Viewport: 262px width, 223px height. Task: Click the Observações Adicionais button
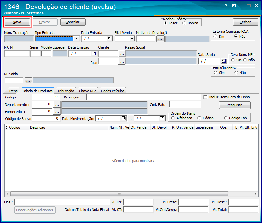pyautogui.click(x=35, y=210)
